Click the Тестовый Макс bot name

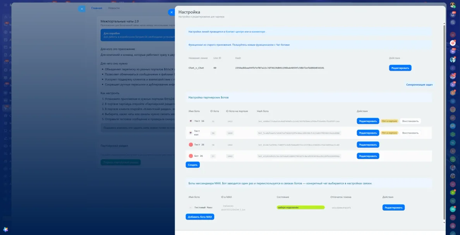tap(203, 208)
